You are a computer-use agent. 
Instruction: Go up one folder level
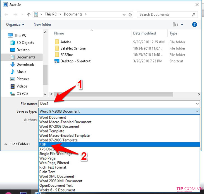click(x=29, y=15)
